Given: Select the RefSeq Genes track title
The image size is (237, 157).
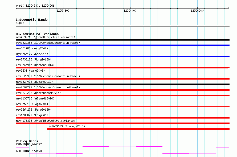Looking at the screenshot, I should tap(27, 141).
